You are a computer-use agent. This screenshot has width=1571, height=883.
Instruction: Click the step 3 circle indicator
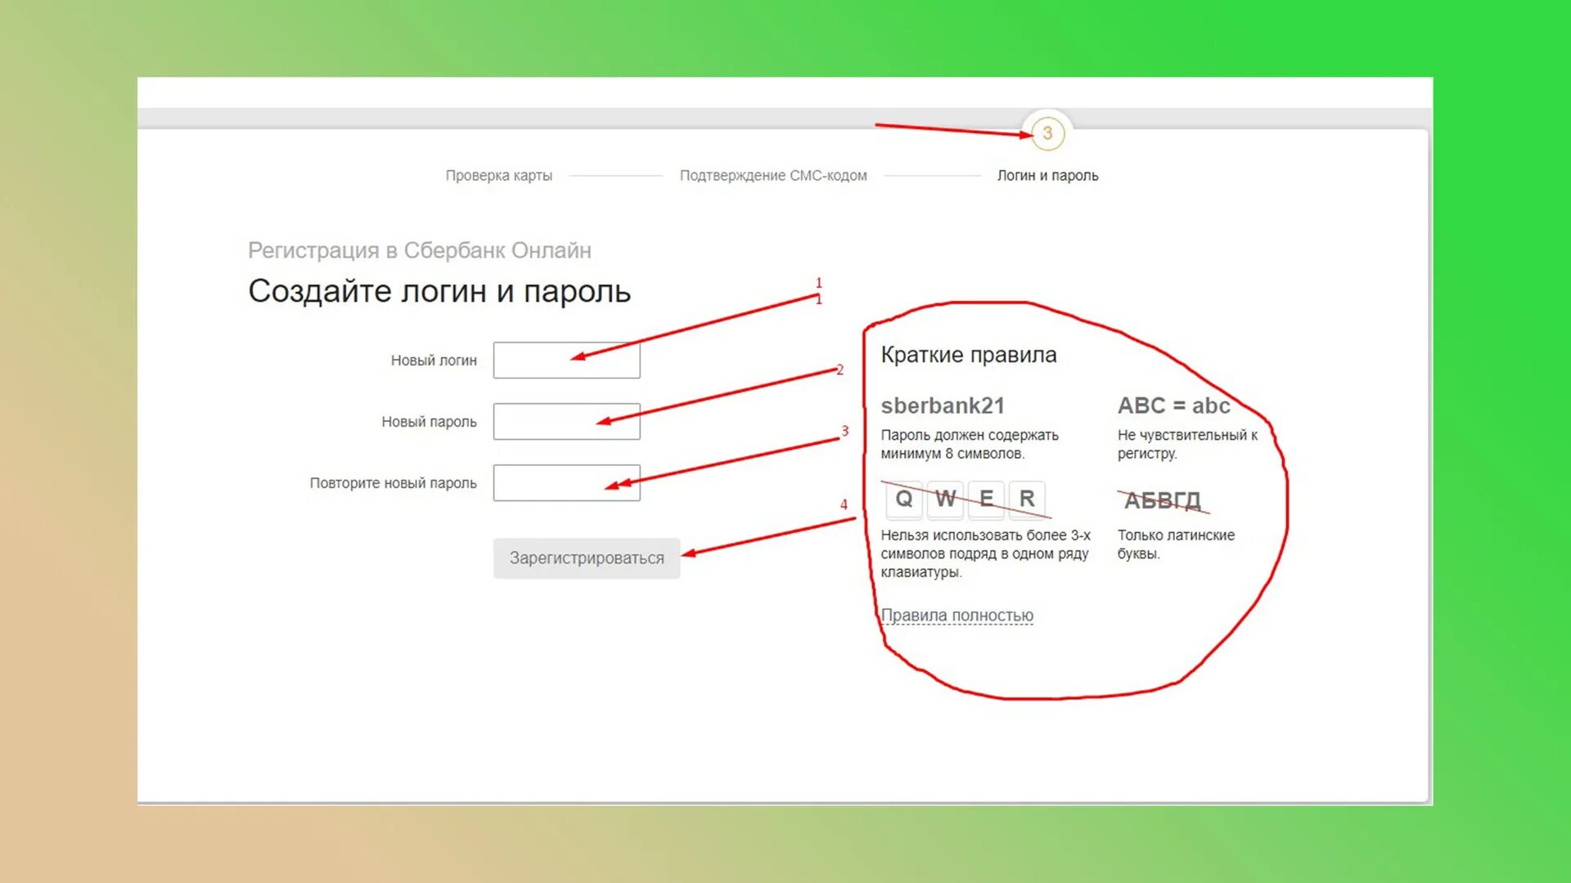[1047, 133]
